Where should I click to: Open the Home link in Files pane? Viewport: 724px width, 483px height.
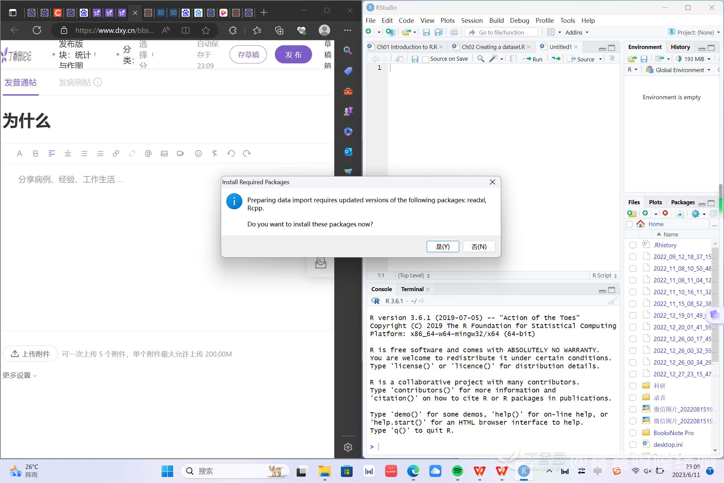coord(656,224)
